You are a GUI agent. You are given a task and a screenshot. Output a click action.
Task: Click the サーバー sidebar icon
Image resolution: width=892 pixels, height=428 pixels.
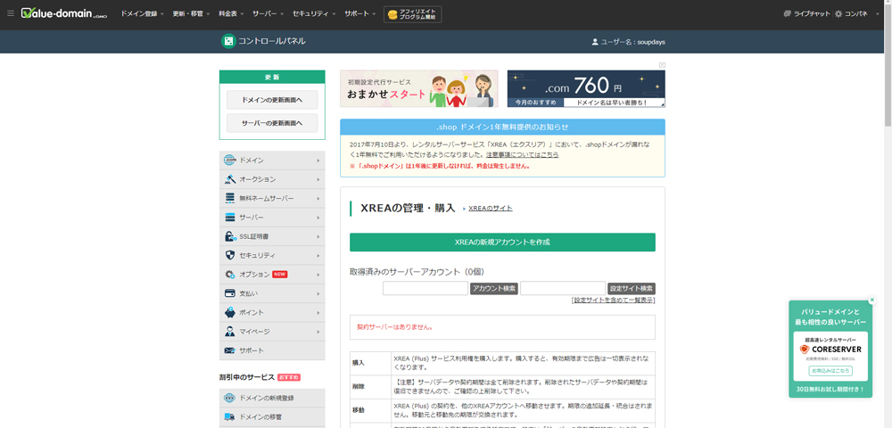pos(230,218)
